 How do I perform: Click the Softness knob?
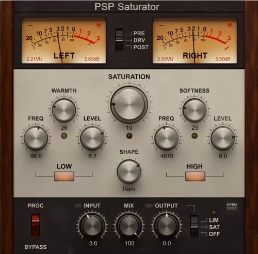point(195,110)
